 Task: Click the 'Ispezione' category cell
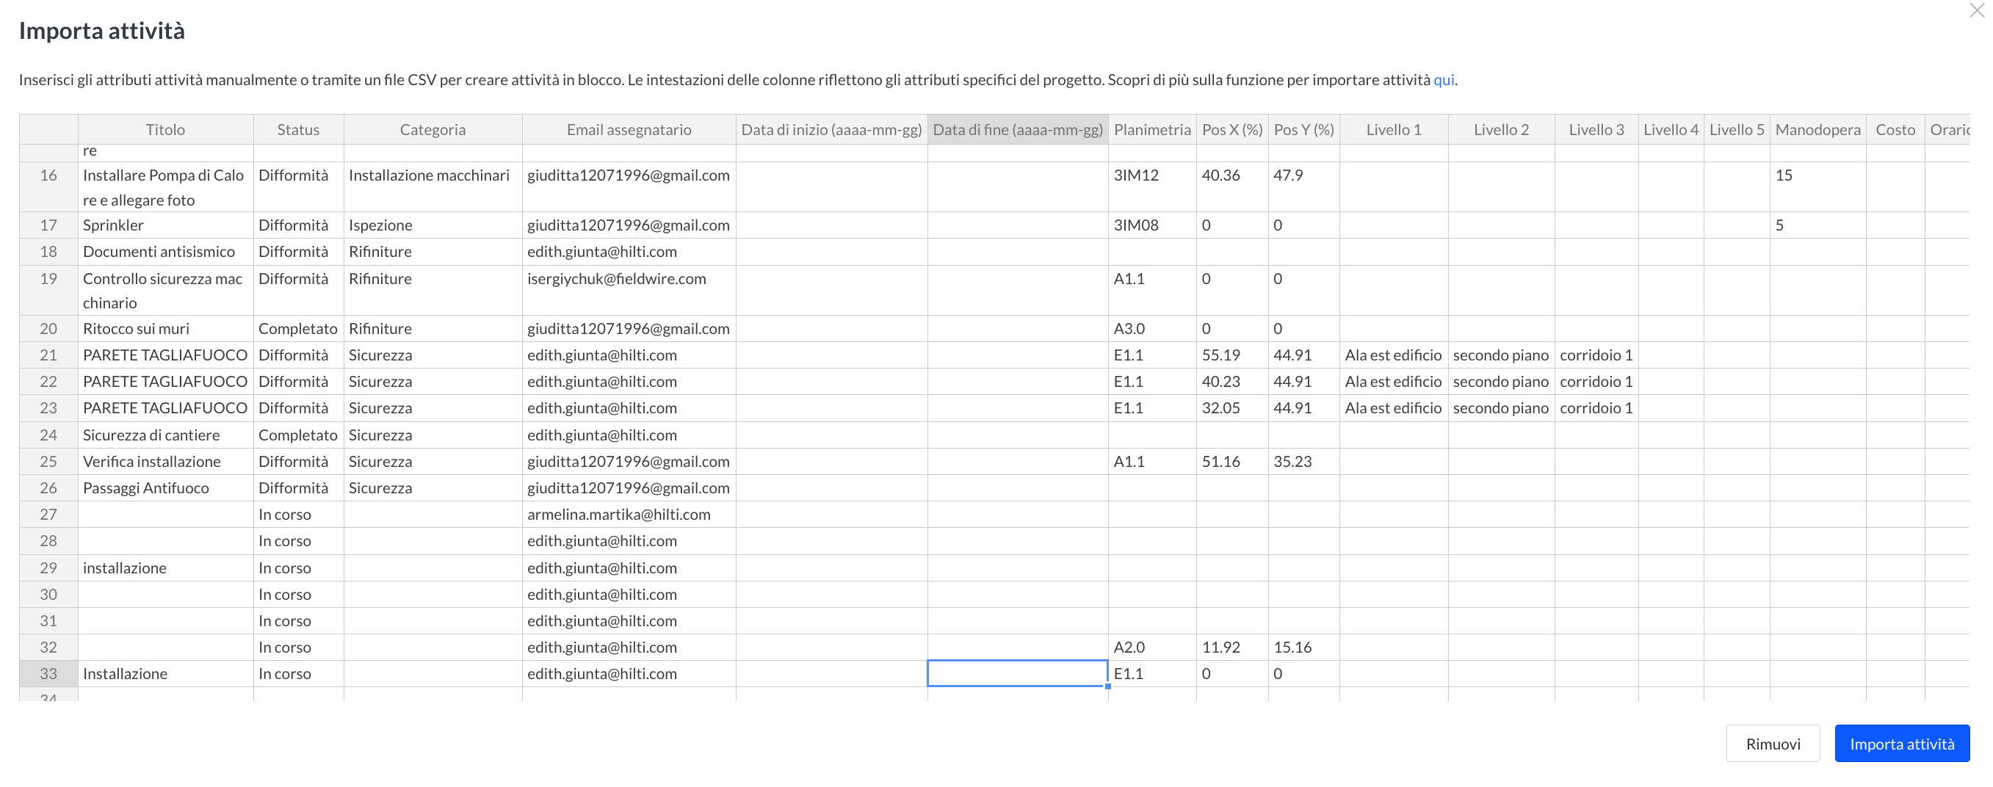pyautogui.click(x=433, y=225)
